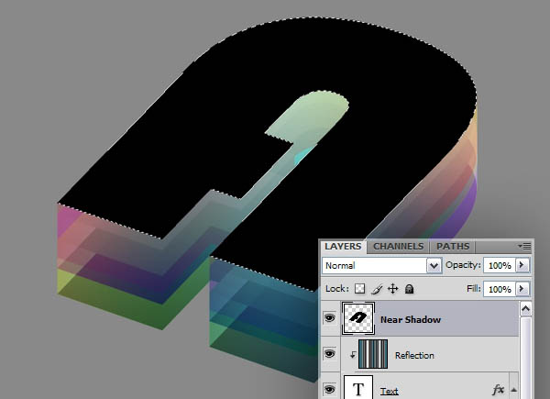
Task: Open the Normal blend mode dropdown
Action: pyautogui.click(x=434, y=265)
